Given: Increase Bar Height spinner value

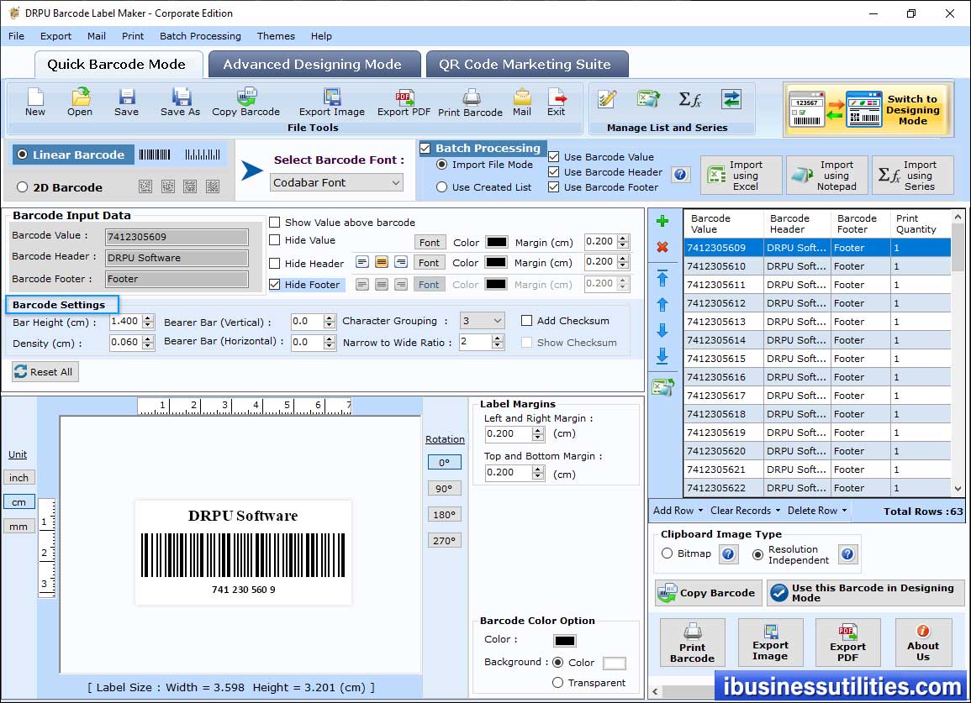Looking at the screenshot, I should [148, 318].
